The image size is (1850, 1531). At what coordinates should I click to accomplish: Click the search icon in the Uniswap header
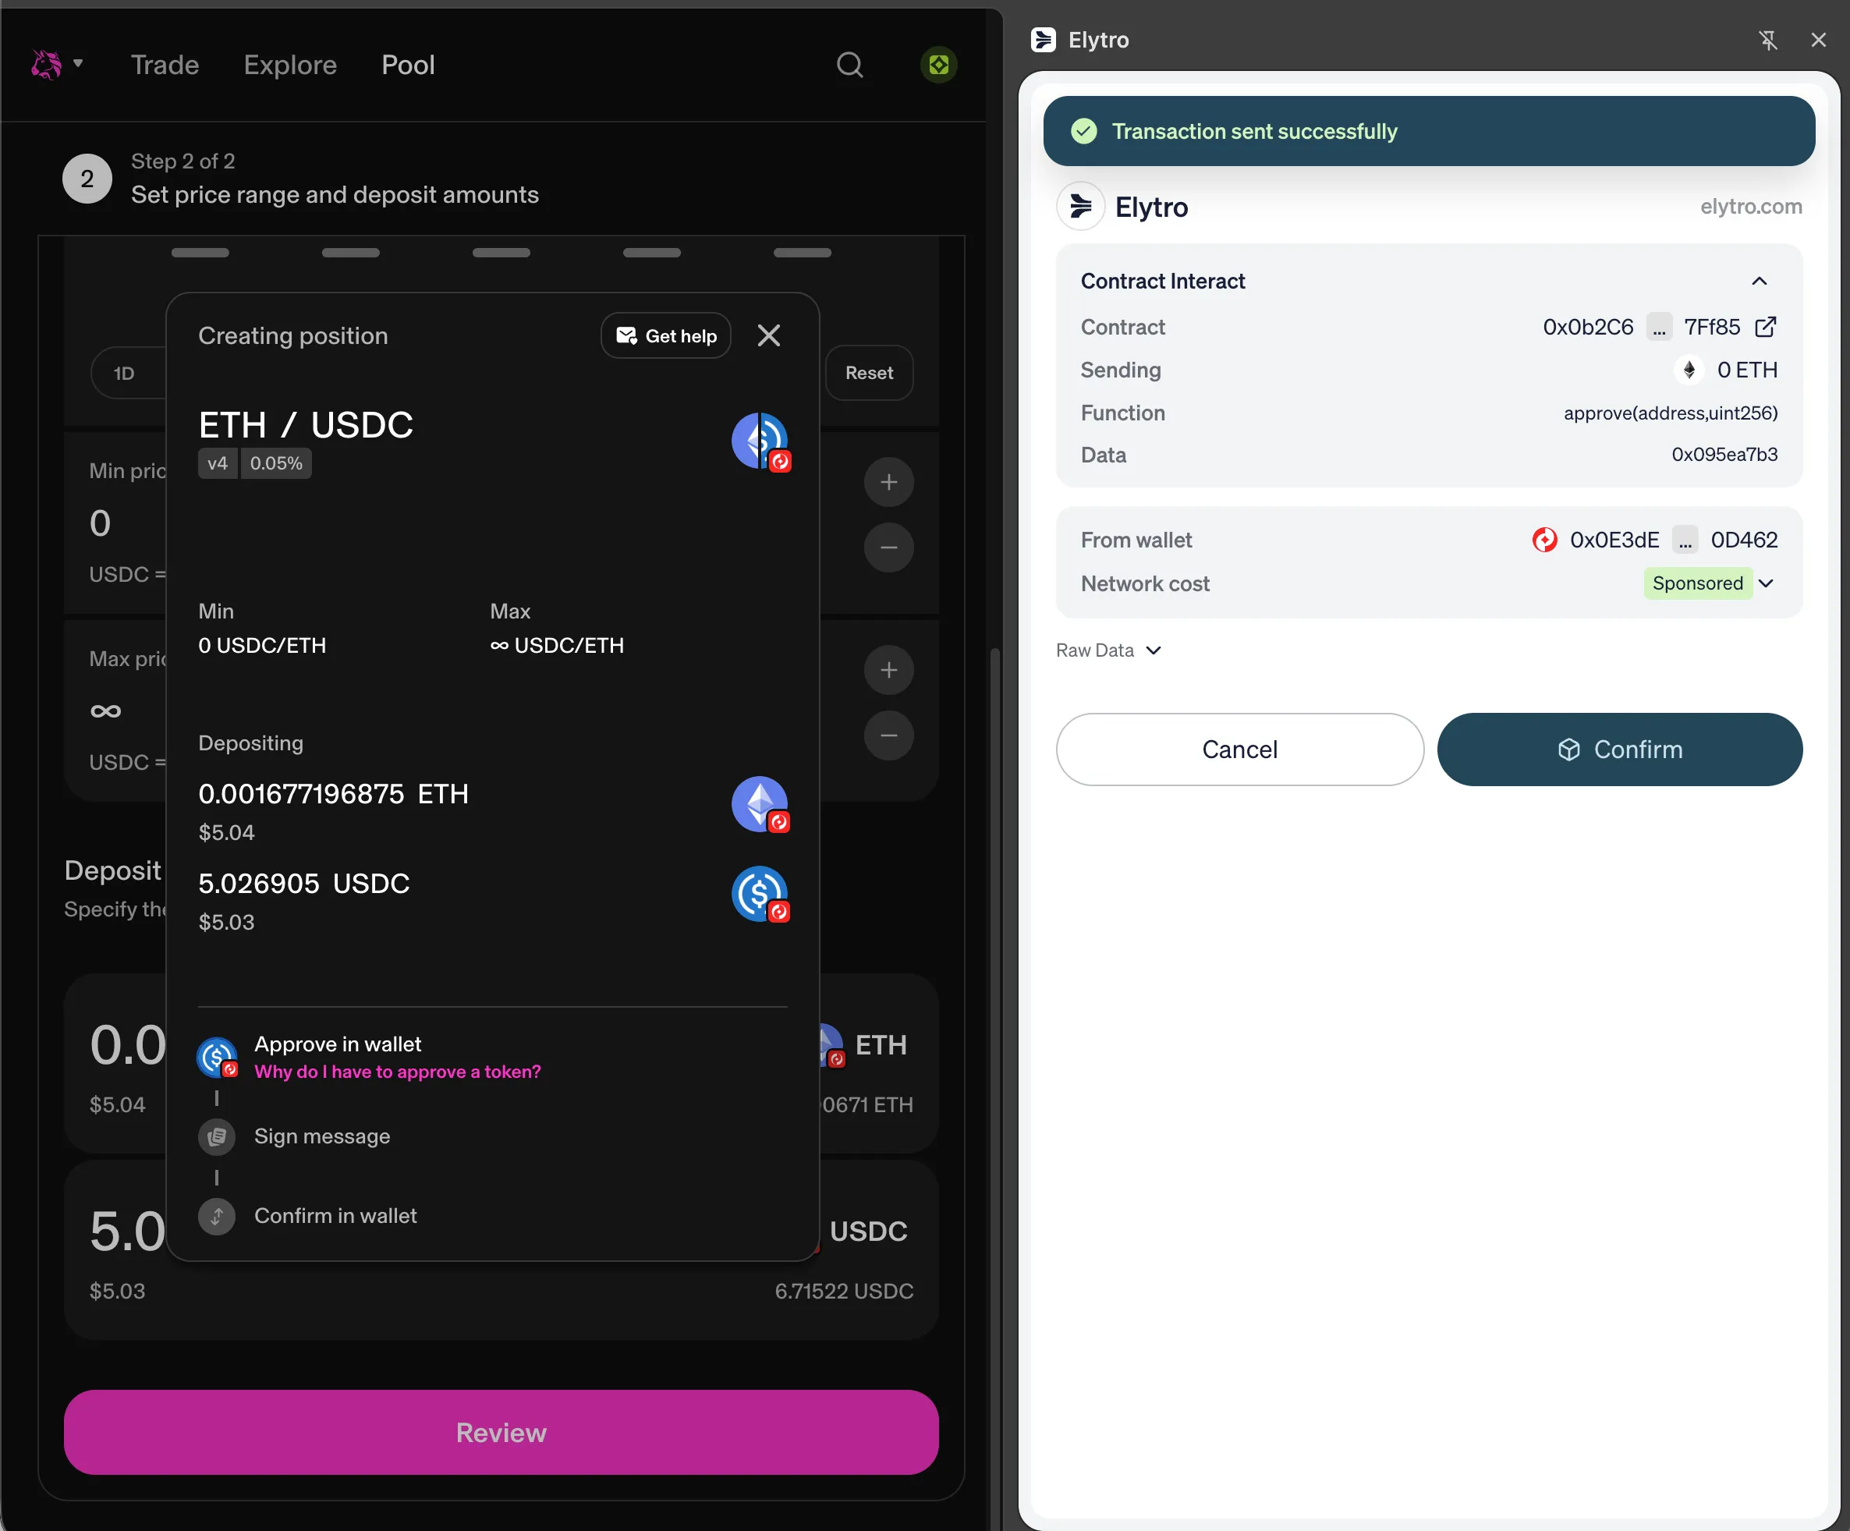click(849, 64)
